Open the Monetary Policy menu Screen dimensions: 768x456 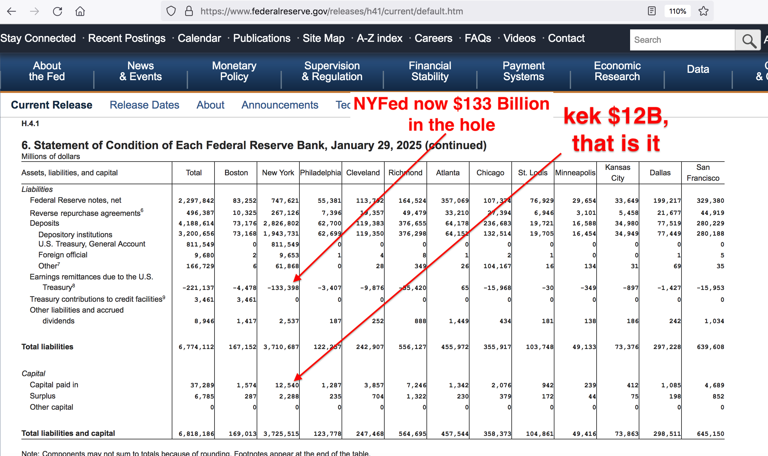coord(234,71)
